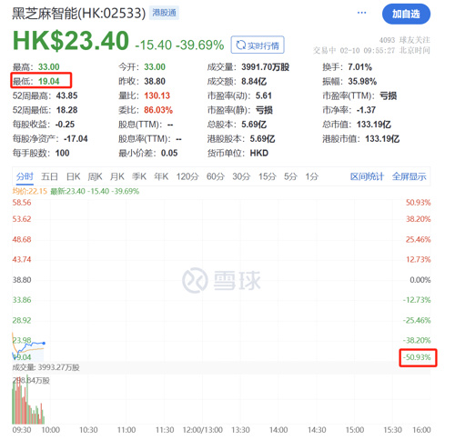Viewport: 455px width, 440px height.
Task: Refresh using the 实时行情 button
Action: click(258, 45)
